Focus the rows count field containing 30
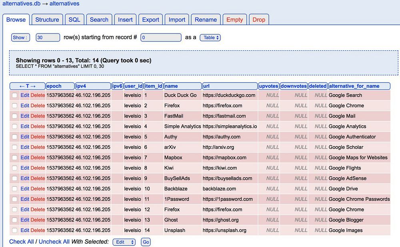This screenshot has width=400, height=247. pyautogui.click(x=48, y=38)
